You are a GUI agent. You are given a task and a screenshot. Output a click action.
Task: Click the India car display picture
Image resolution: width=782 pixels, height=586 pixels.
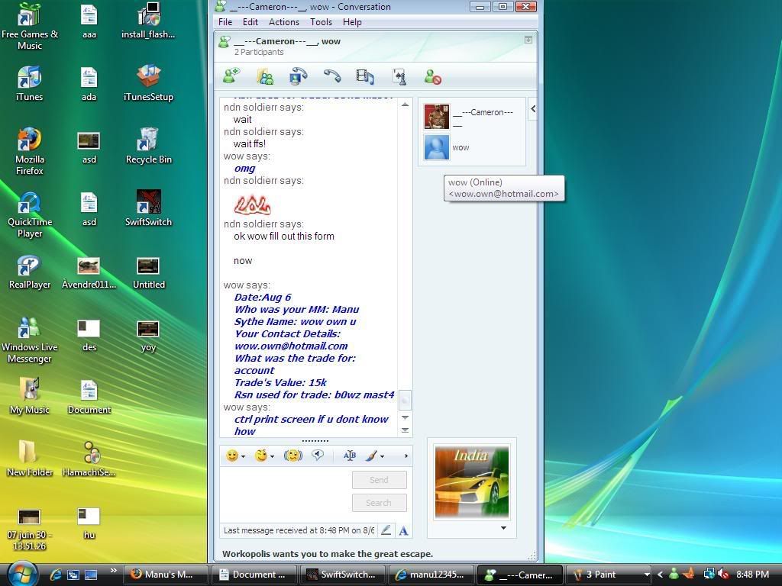click(x=472, y=482)
